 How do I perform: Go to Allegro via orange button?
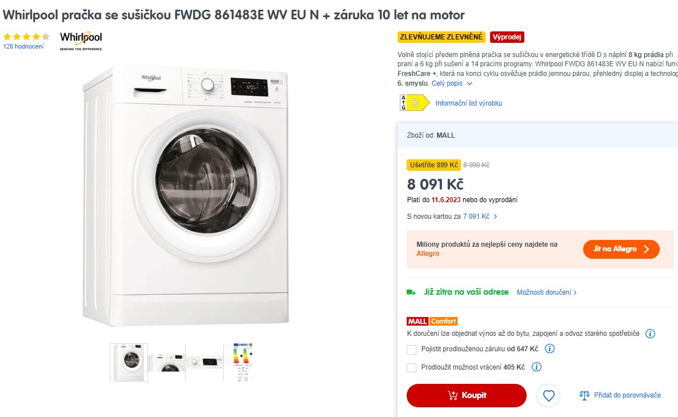(621, 249)
